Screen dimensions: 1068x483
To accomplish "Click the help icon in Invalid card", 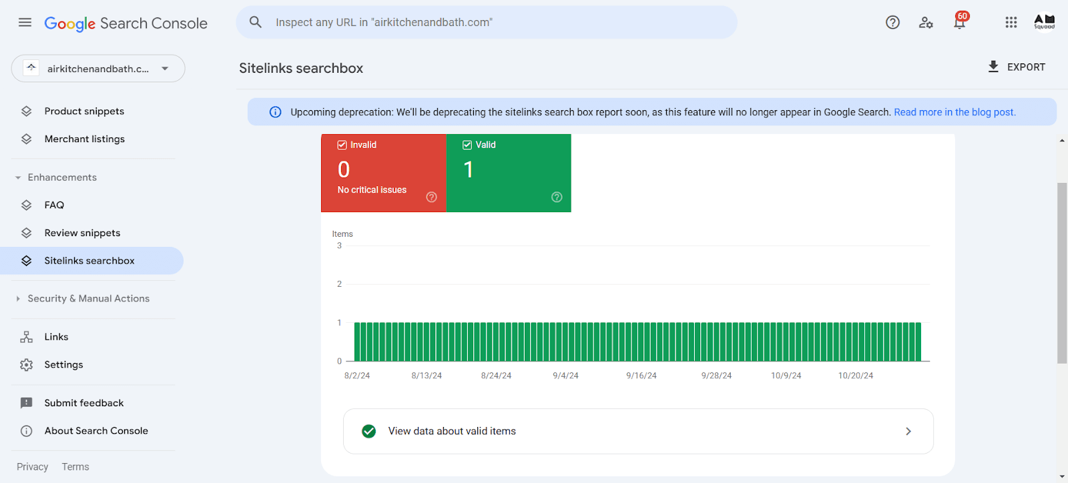I will [431, 197].
